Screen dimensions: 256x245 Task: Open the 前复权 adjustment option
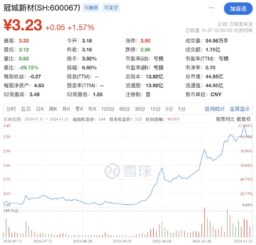point(244,119)
